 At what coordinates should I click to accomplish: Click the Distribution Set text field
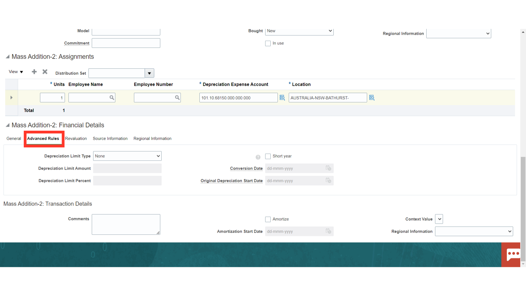pyautogui.click(x=117, y=73)
